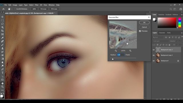This screenshot has height=103, width=183.
Task: Open the Select menu
Action: [x=31, y=5]
